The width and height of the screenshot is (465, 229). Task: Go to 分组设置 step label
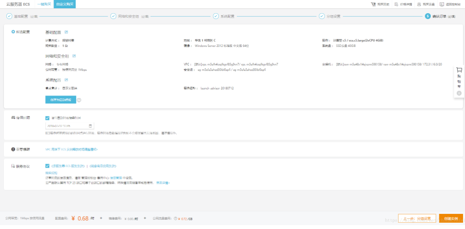pos(333,17)
